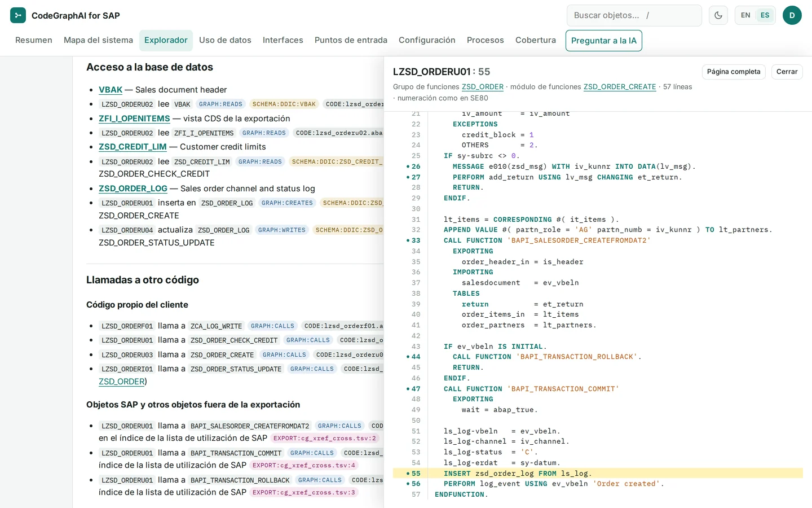
Task: Toggle dark mode with moon icon
Action: click(x=718, y=15)
